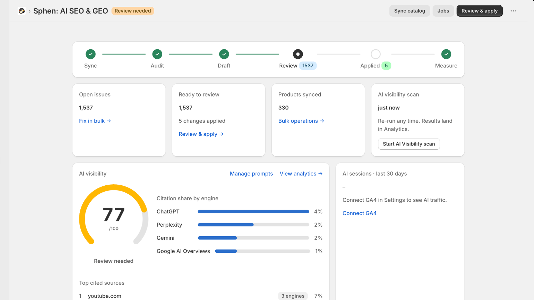
Task: Click the Connect GA4 link
Action: pos(359,213)
